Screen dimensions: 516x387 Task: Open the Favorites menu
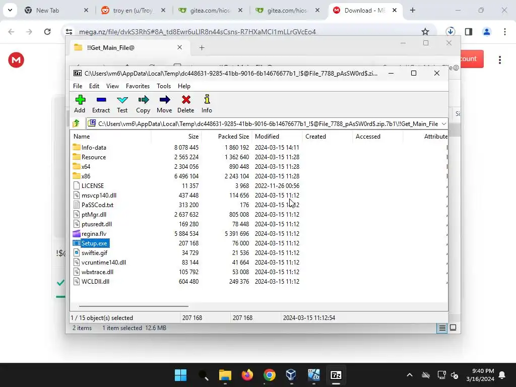[138, 86]
